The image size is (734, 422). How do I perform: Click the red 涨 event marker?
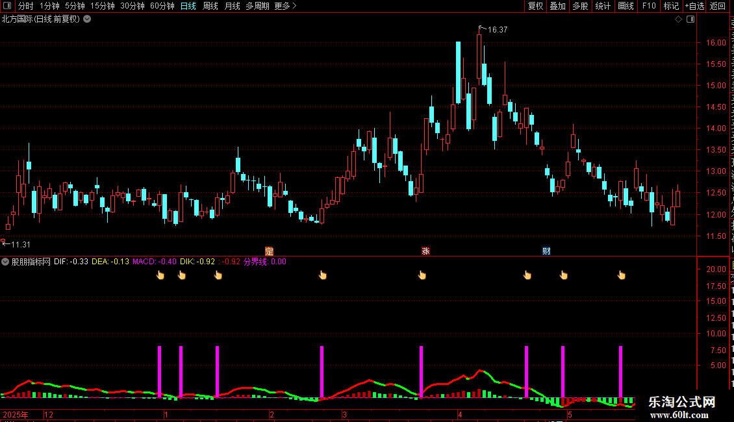pos(425,251)
